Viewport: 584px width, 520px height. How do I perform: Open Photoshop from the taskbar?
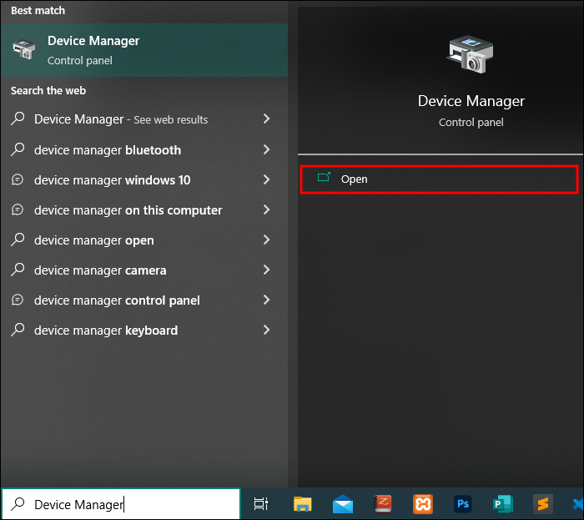click(463, 504)
